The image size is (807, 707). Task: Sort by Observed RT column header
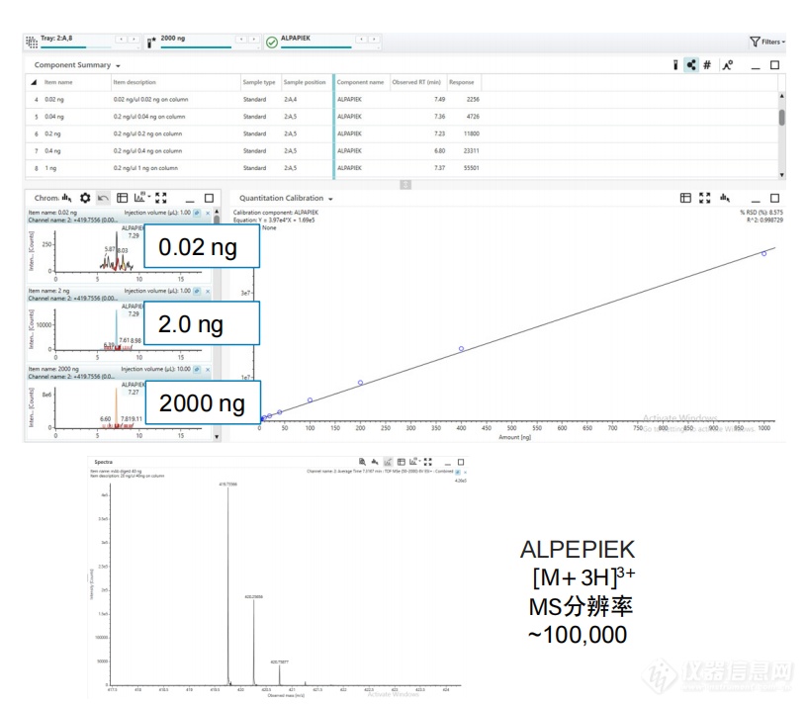tap(415, 82)
